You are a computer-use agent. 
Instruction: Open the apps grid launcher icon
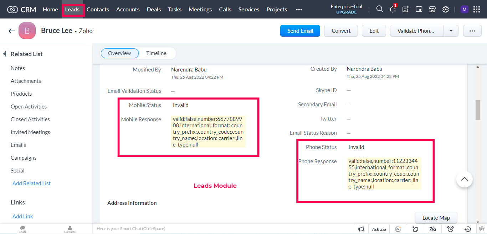pos(476,9)
